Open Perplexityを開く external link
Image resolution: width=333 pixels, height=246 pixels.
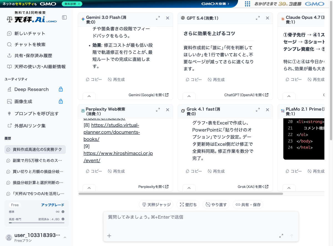click(153, 187)
